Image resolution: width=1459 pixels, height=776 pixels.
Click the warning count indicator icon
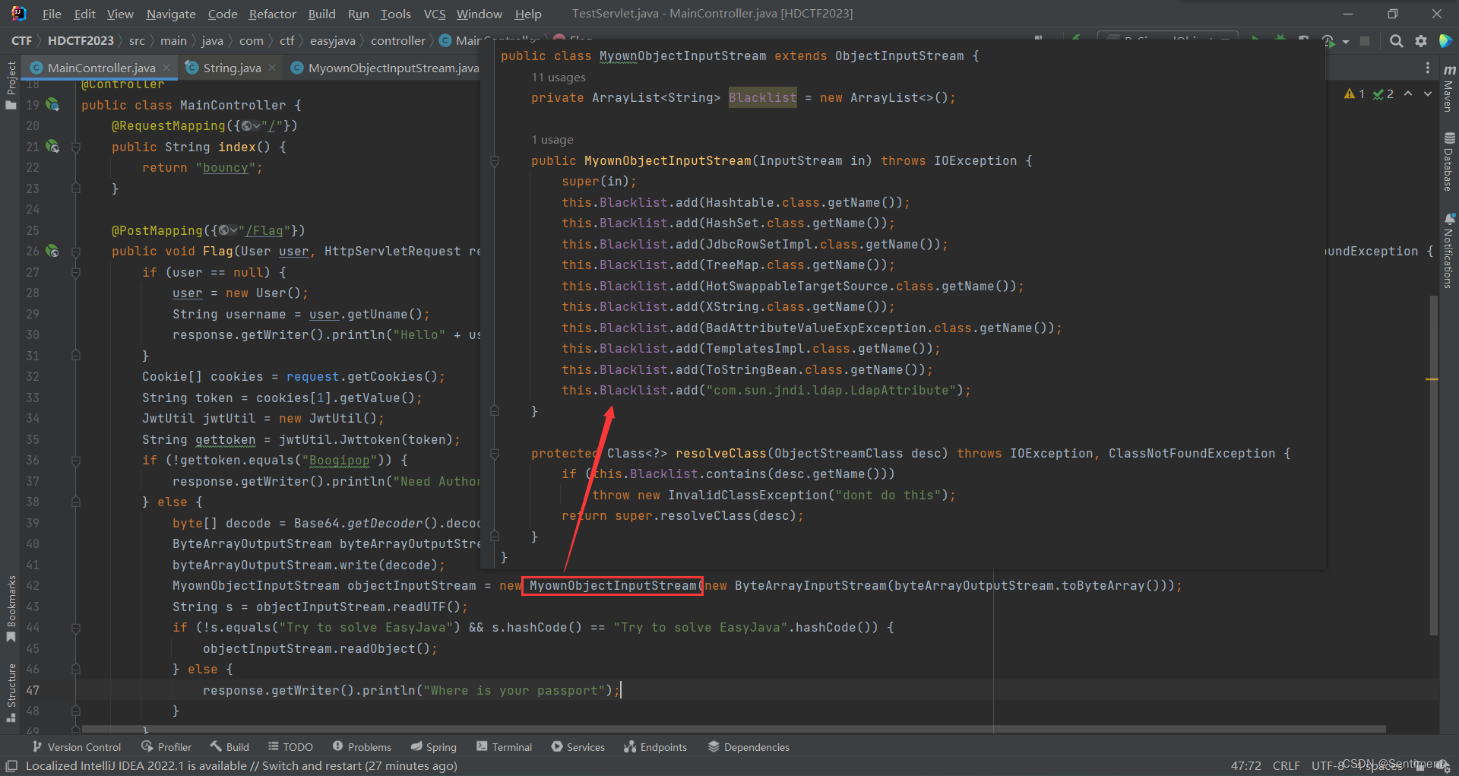point(1354,93)
